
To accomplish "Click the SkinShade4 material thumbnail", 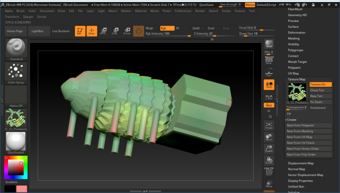I will [x=16, y=143].
